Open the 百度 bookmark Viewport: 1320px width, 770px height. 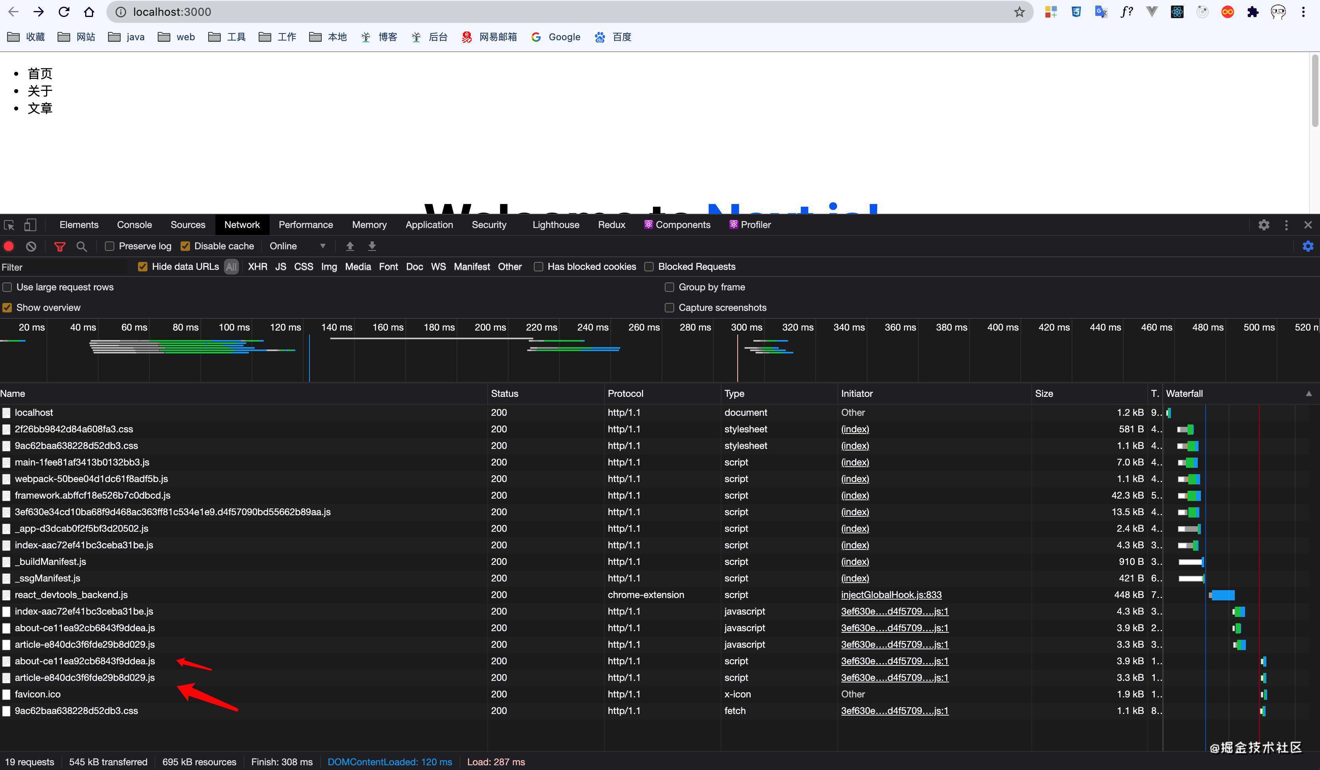click(613, 37)
